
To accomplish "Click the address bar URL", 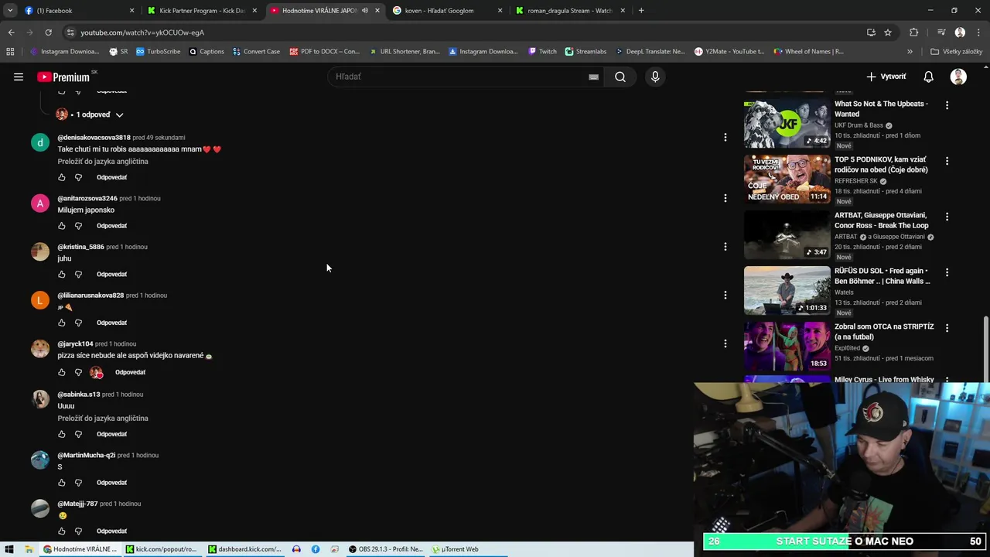I will 142,32.
